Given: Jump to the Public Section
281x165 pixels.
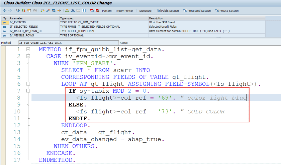Looking at the screenshot, I should click(x=167, y=11).
